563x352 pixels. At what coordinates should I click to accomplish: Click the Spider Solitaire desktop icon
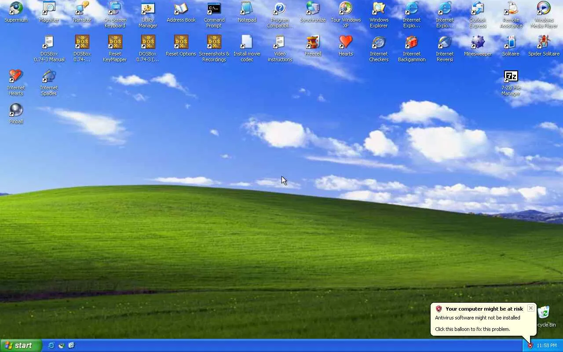click(x=544, y=46)
